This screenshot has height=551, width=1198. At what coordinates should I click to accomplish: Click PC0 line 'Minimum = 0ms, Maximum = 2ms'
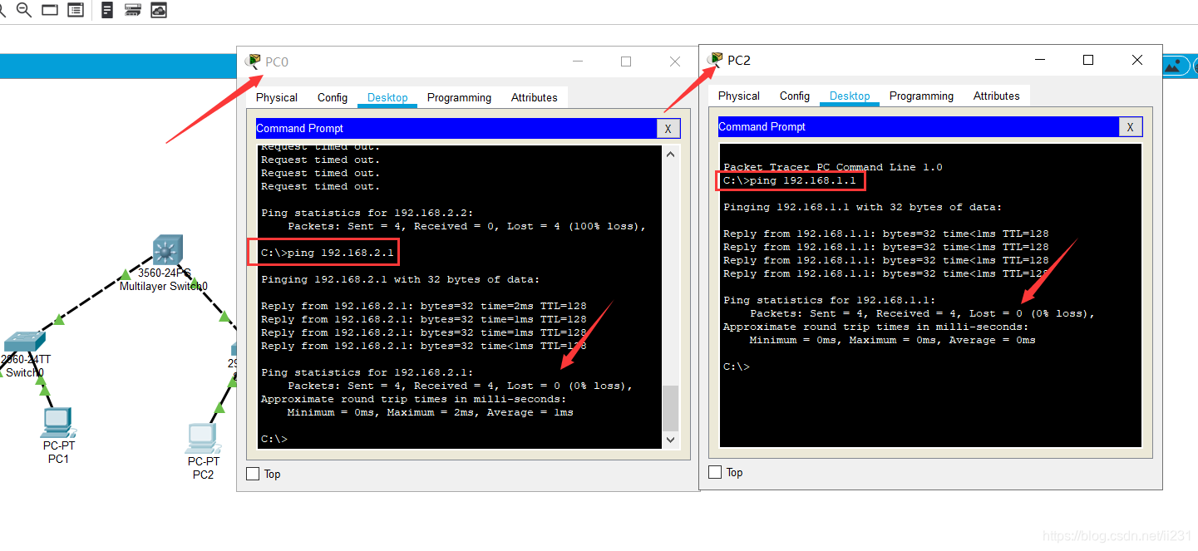pos(431,412)
